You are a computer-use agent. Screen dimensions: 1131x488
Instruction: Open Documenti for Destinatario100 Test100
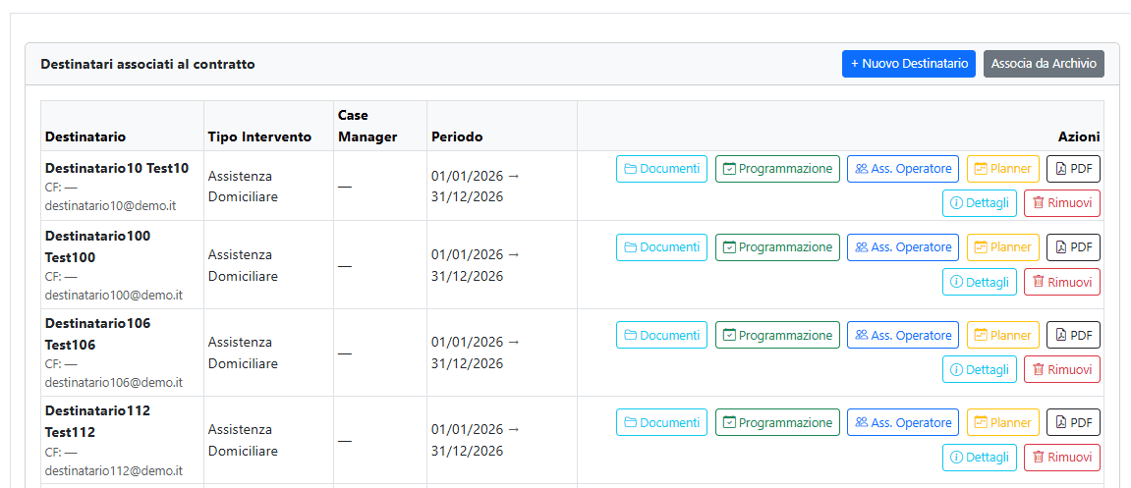click(x=661, y=247)
